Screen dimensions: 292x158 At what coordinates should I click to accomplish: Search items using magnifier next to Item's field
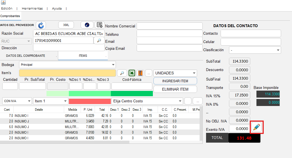click(122, 73)
